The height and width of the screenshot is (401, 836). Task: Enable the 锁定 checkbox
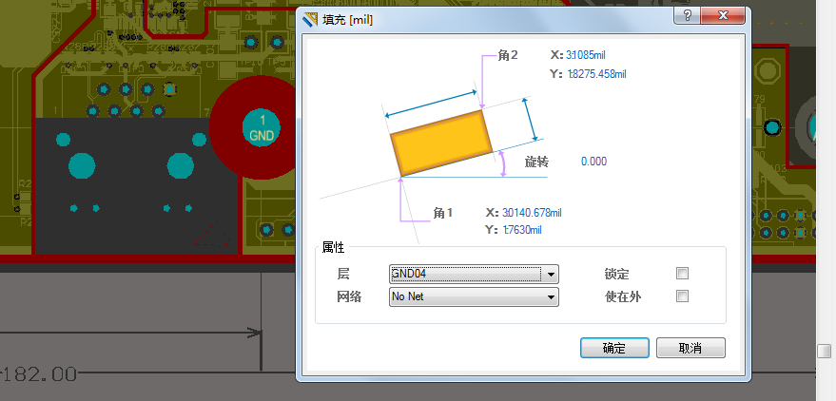682,274
